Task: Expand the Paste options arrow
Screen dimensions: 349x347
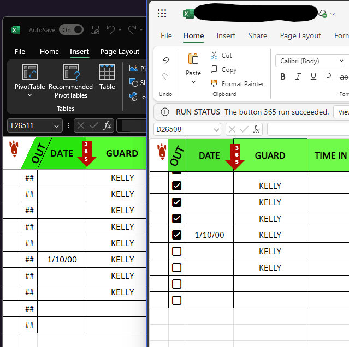Action: (193, 82)
